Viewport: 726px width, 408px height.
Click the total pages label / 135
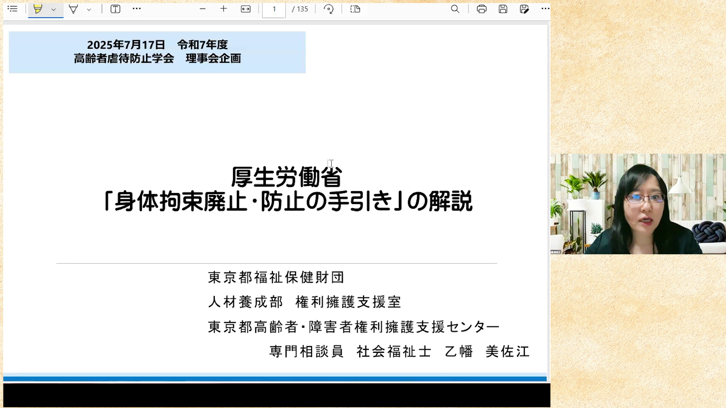pos(300,9)
